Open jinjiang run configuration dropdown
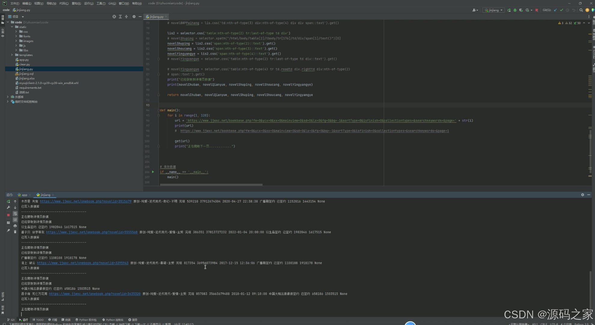595x325 pixels. click(x=493, y=10)
